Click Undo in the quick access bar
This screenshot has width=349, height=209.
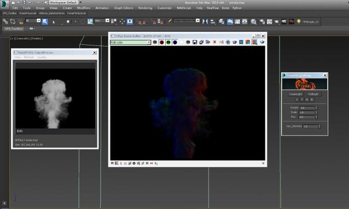[x=30, y=2]
